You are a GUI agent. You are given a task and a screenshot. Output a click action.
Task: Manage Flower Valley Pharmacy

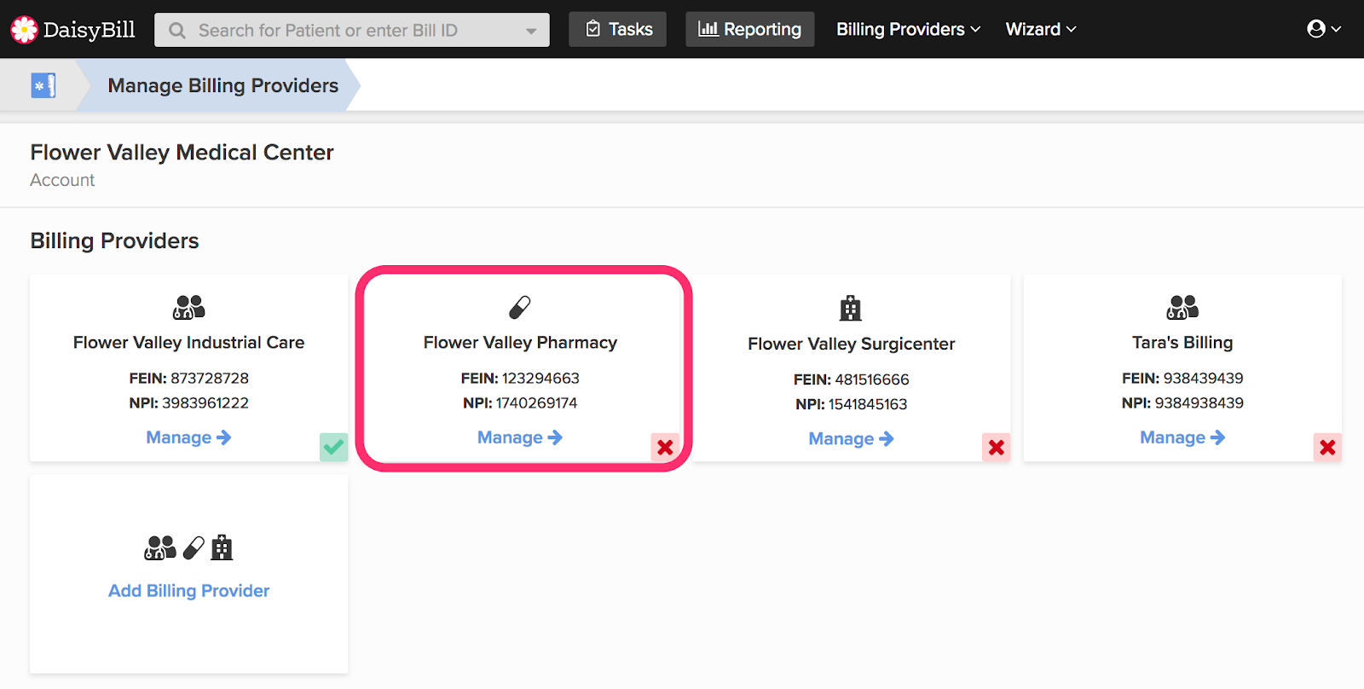pyautogui.click(x=520, y=437)
